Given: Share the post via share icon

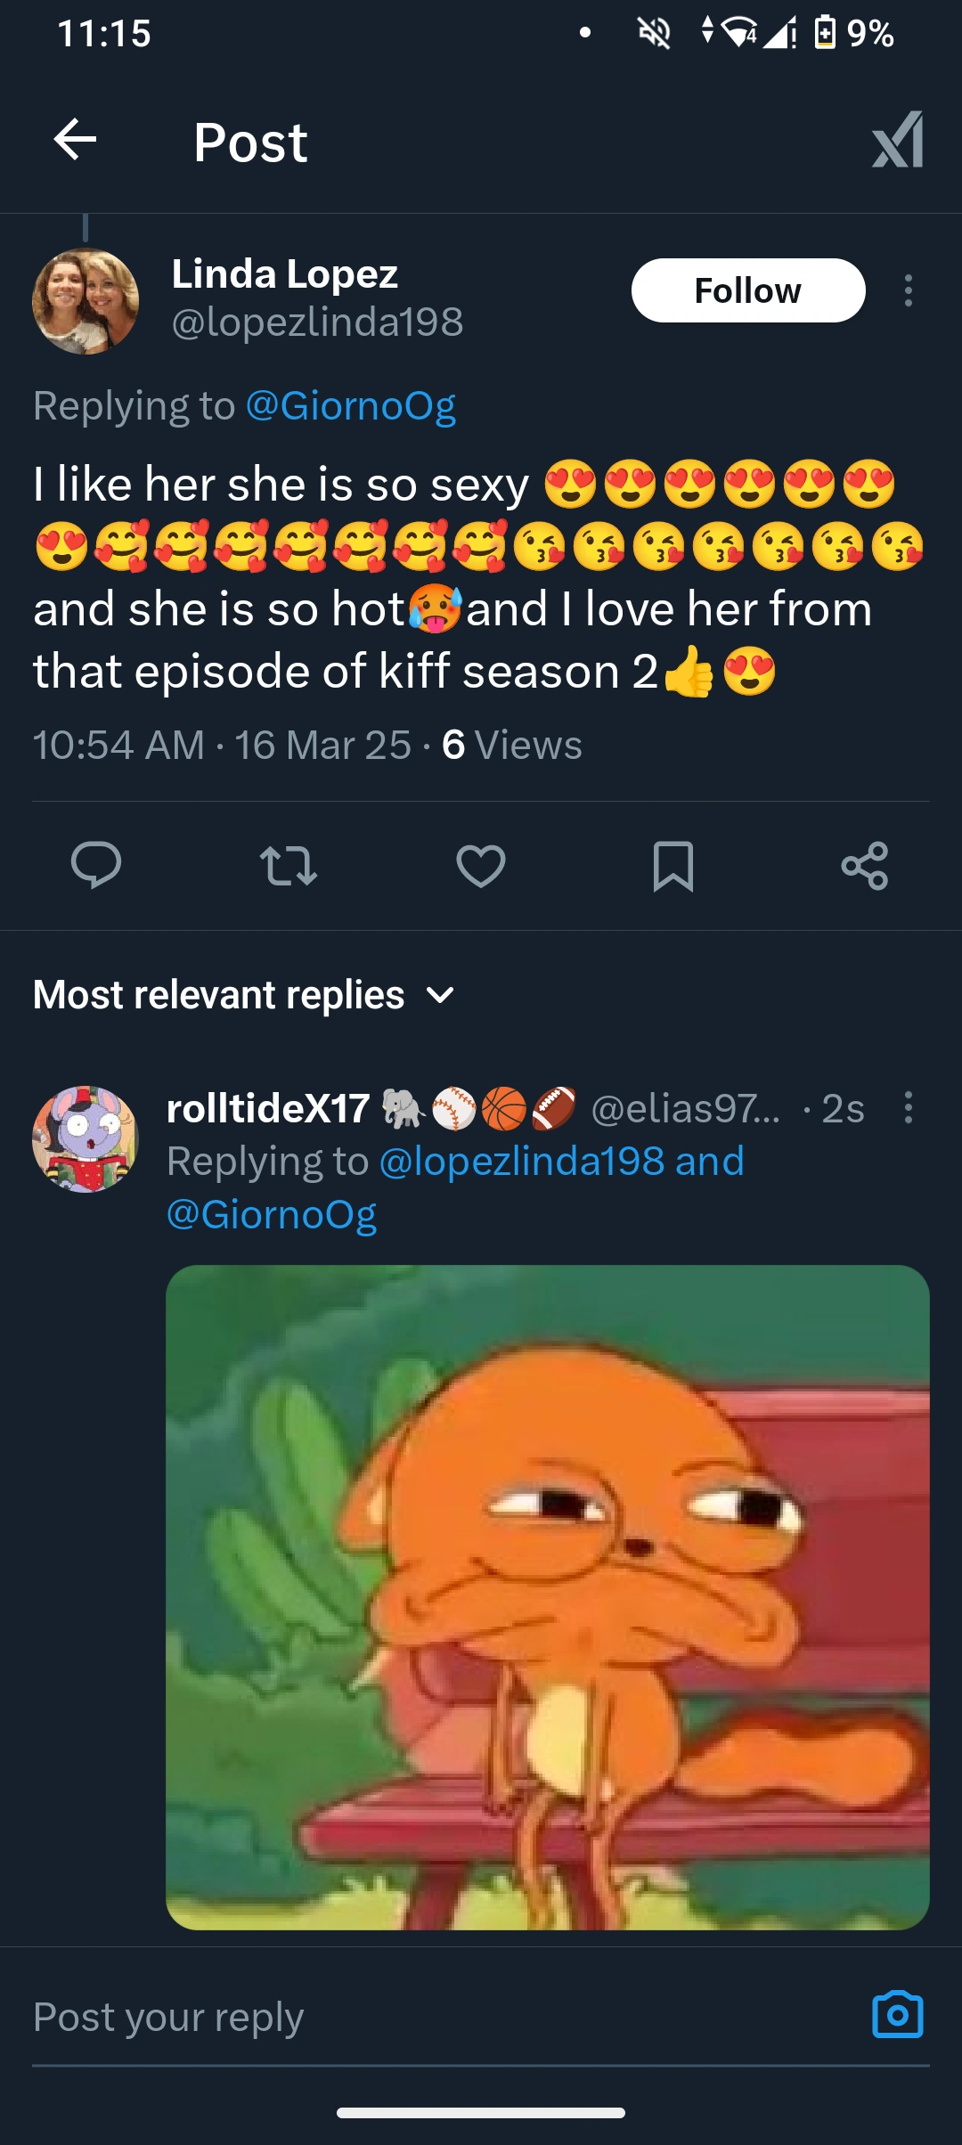Looking at the screenshot, I should click(865, 865).
